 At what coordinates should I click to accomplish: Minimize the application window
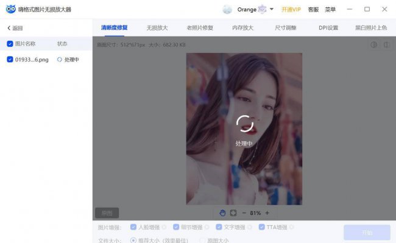click(x=350, y=9)
